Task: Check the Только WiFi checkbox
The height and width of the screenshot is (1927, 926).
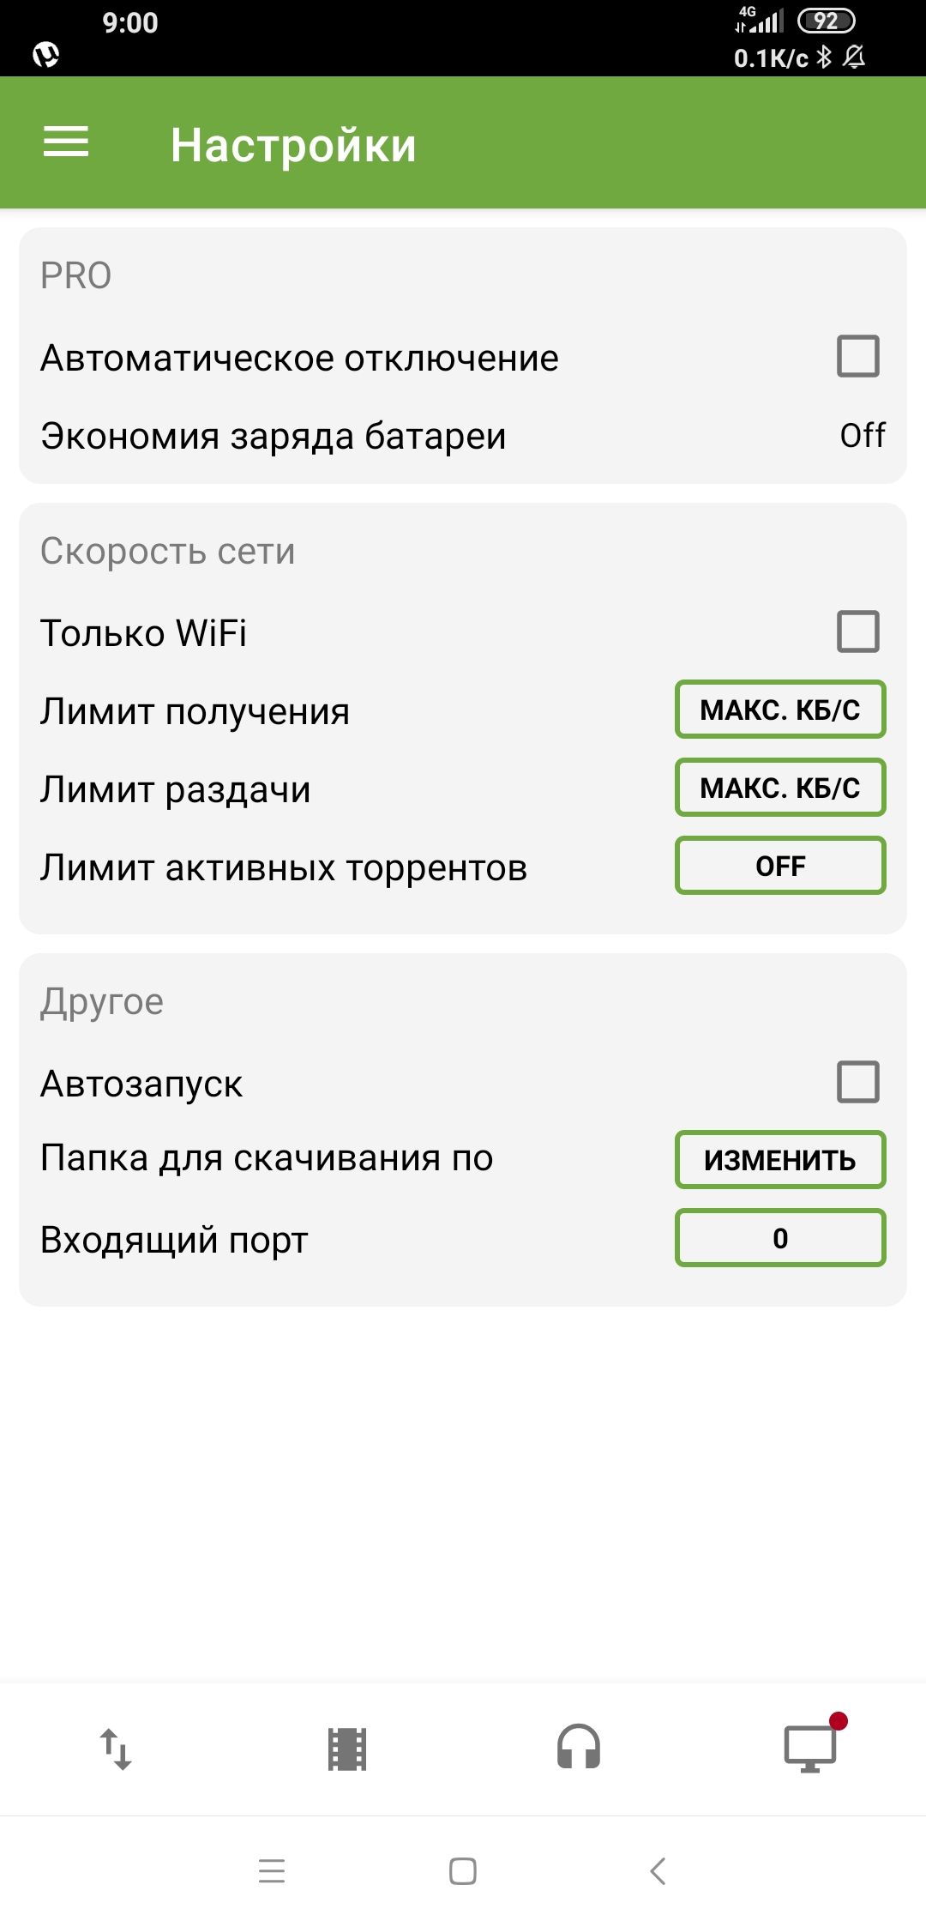Action: 858,631
